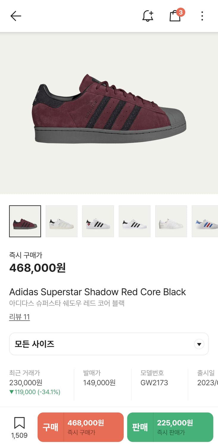Screen dimensions: 218x447
Task: Tap the green 판매 sell button
Action: coord(170,427)
